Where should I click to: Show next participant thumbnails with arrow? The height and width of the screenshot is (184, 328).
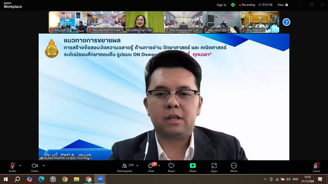pyautogui.click(x=286, y=22)
